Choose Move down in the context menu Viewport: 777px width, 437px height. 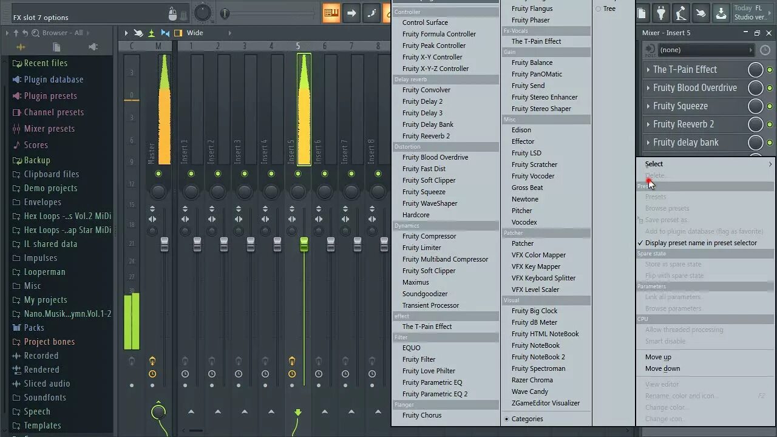(662, 368)
